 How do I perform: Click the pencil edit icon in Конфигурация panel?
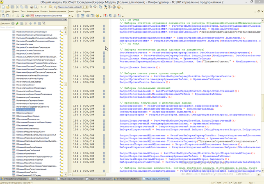pos(17,23)
